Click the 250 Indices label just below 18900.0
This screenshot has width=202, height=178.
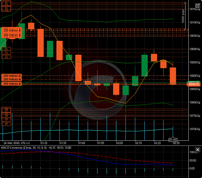click(11, 79)
